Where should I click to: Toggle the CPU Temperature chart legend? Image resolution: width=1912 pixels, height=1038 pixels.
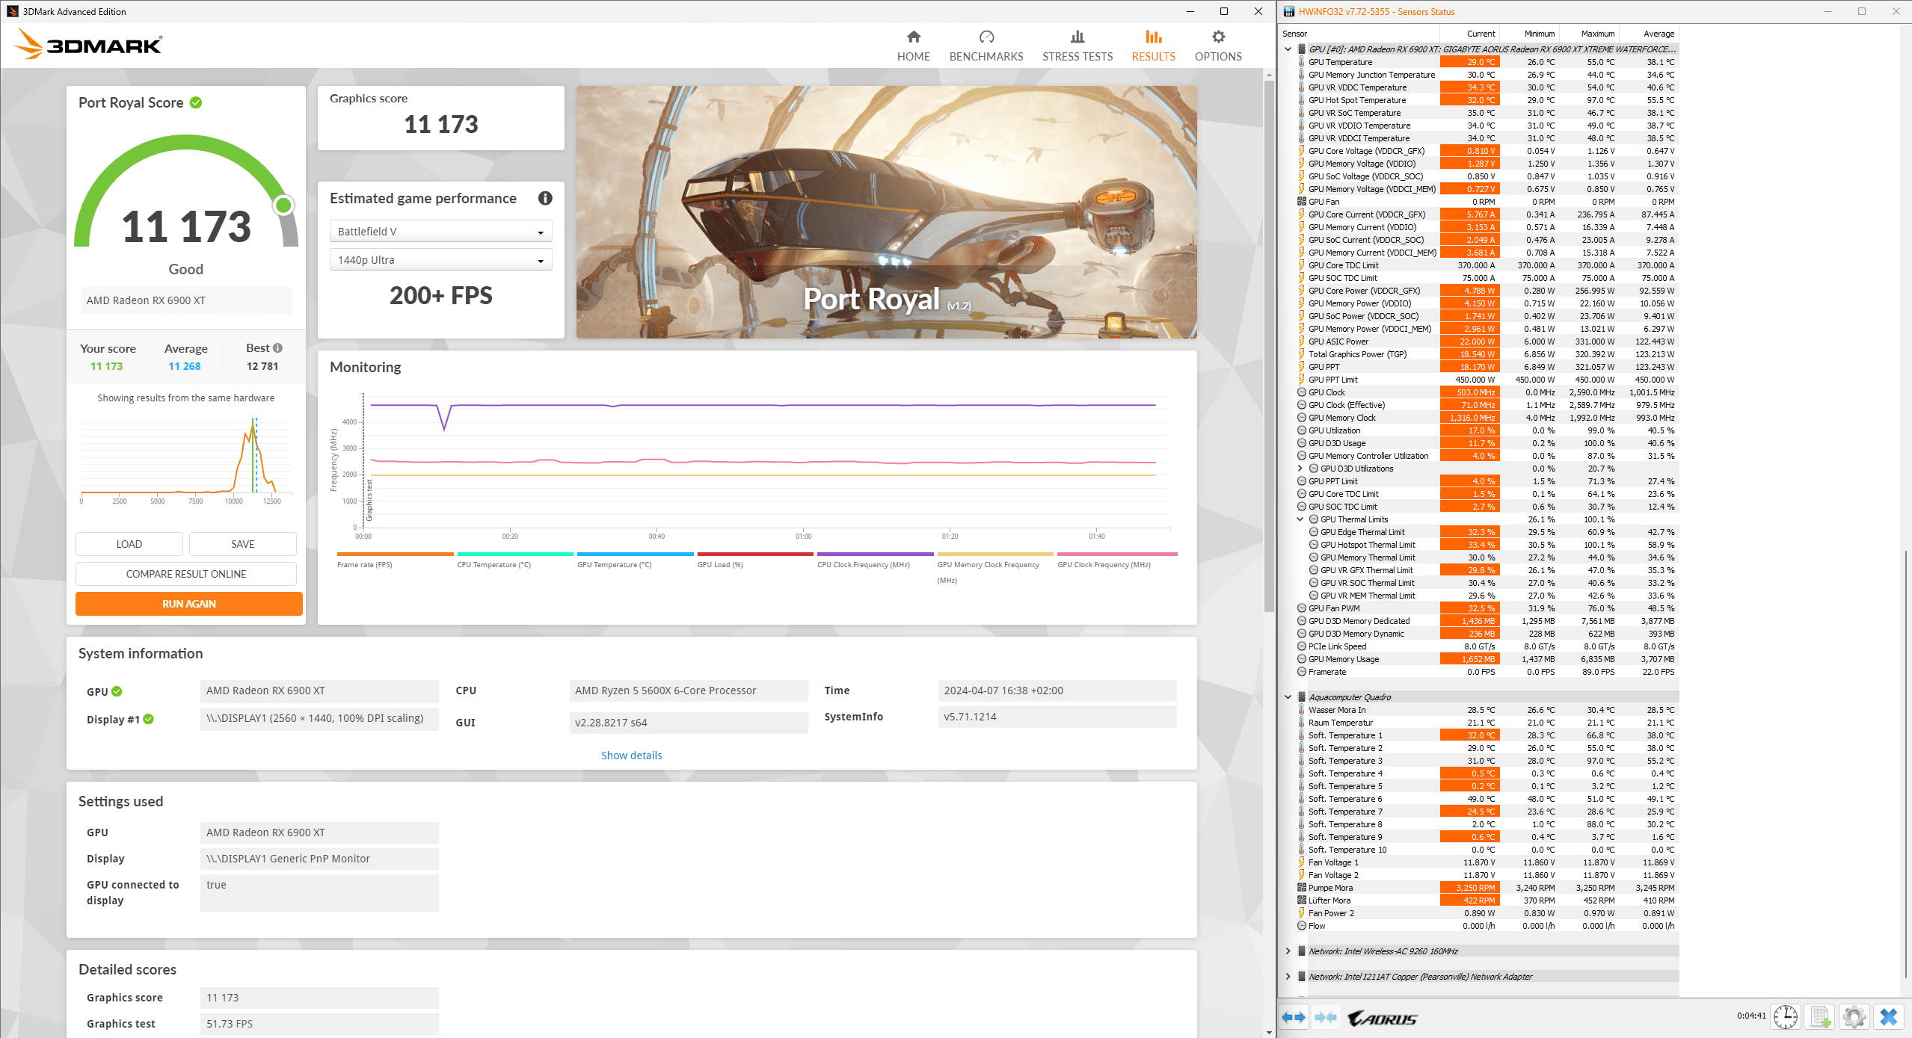coord(514,560)
